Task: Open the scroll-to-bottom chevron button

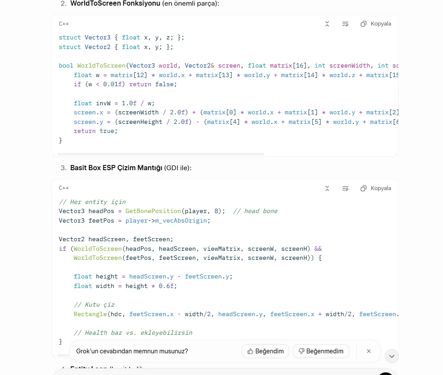Action: pyautogui.click(x=391, y=356)
